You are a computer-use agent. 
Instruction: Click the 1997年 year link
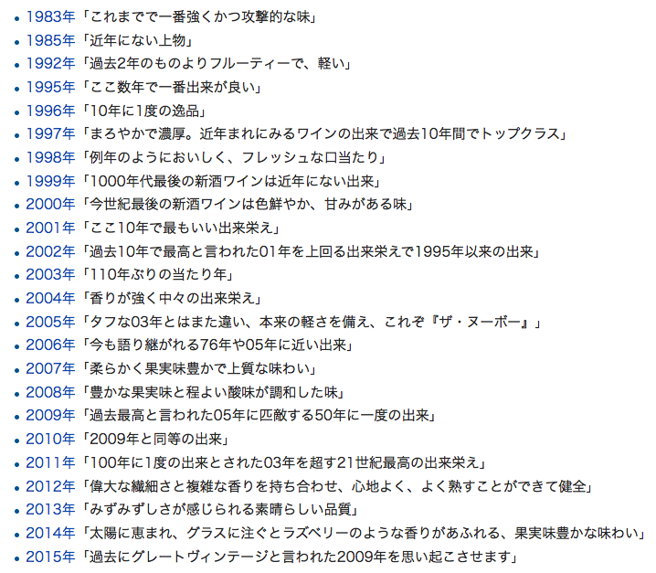pyautogui.click(x=50, y=134)
